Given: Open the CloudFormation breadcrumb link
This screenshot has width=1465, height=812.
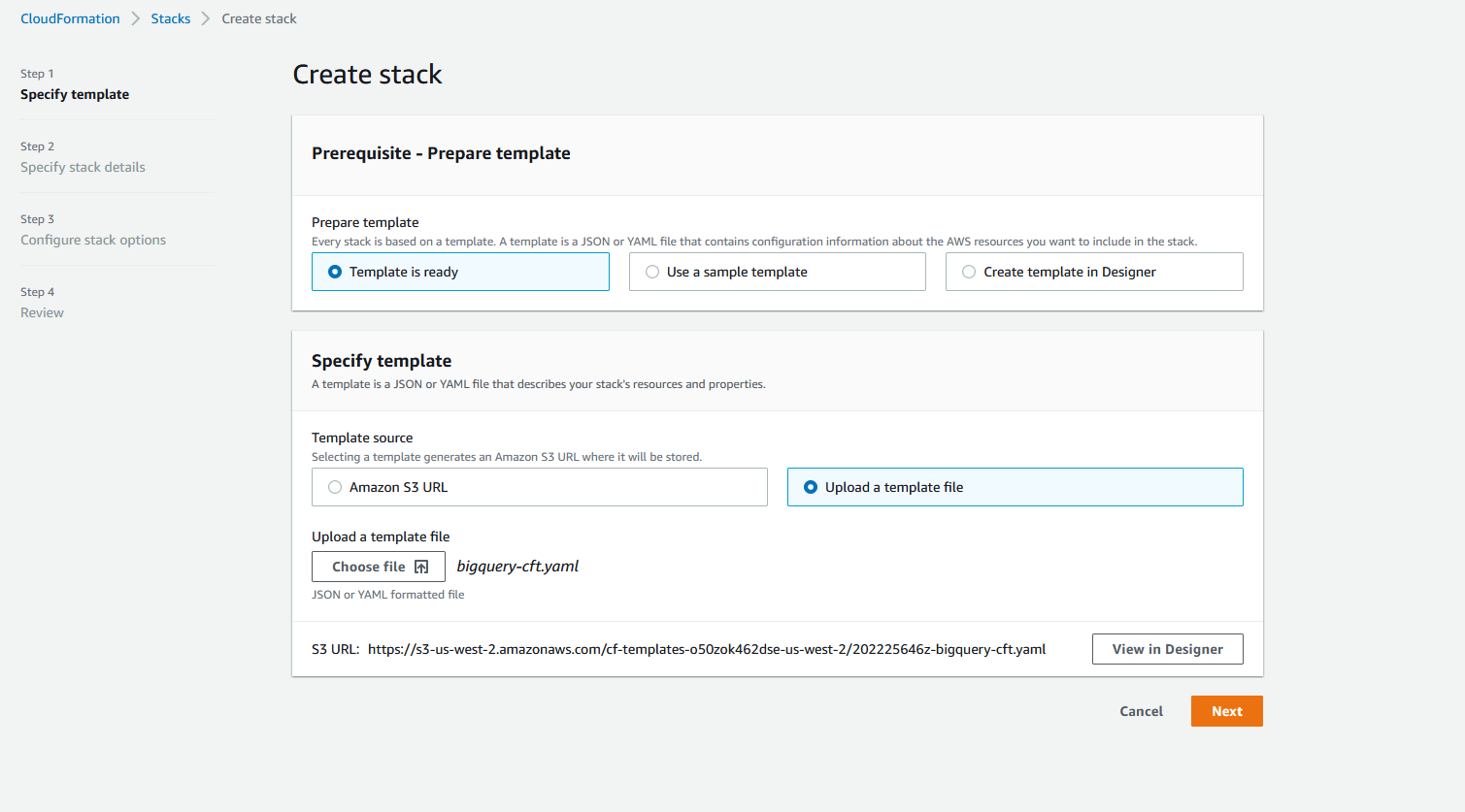Looking at the screenshot, I should [x=70, y=17].
